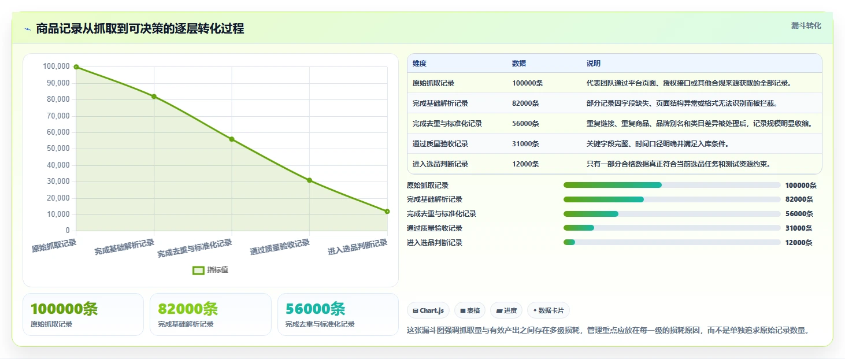Click the 说明 table column header

(594, 64)
